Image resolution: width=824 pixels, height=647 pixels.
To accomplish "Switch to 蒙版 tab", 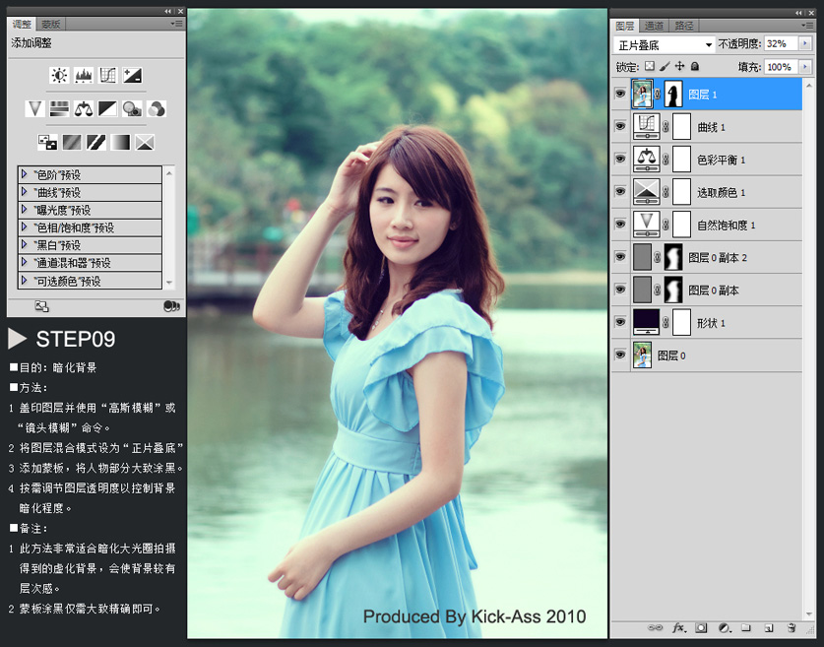I will point(51,25).
